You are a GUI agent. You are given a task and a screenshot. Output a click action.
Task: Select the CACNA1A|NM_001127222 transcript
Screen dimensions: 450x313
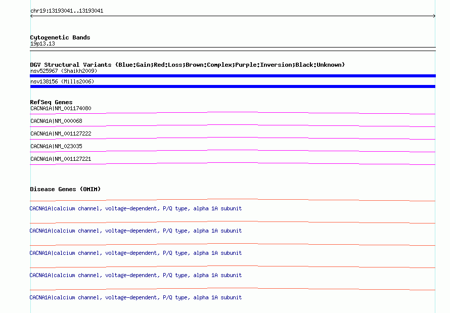(x=61, y=133)
